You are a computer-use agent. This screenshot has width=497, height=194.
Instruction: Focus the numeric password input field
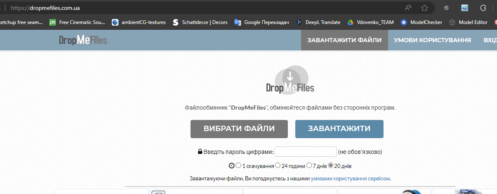[306, 151]
